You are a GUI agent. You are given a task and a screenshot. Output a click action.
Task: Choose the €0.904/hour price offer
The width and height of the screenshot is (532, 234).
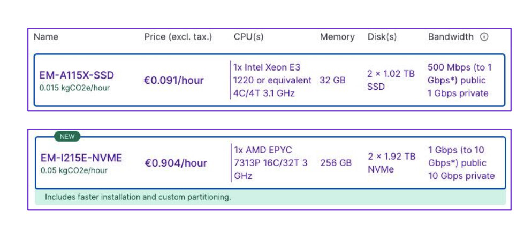click(x=176, y=163)
